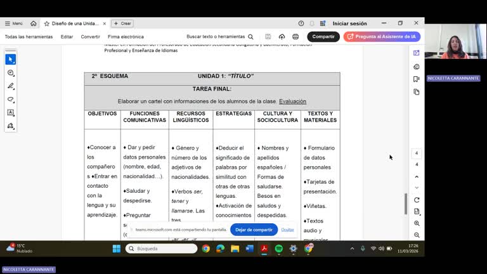This screenshot has height=274, width=487.
Task: Open the Evaluación link in the document
Action: click(292, 101)
